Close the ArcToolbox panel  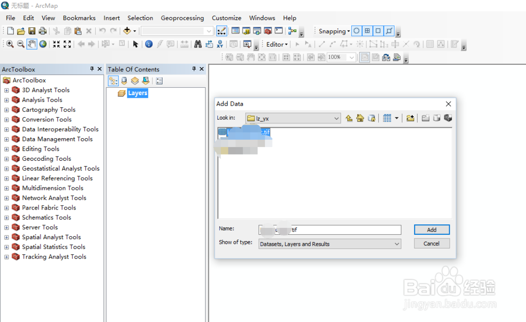pos(99,69)
